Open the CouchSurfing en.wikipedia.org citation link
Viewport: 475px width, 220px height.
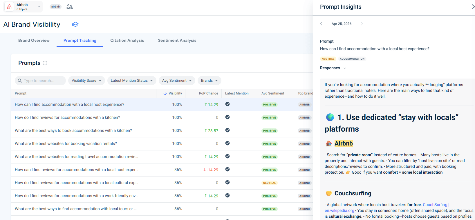387,208
